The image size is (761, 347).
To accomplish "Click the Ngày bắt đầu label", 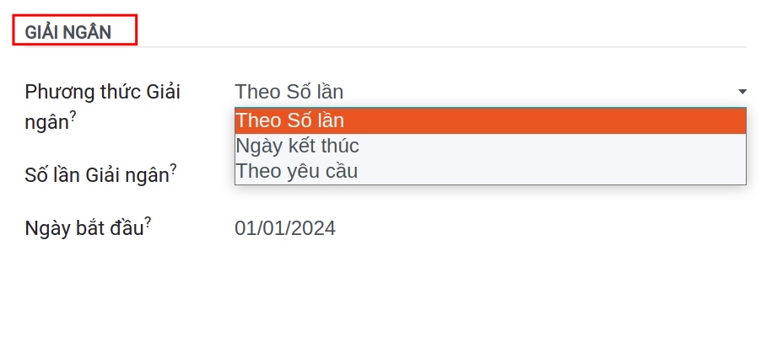I will 84,228.
